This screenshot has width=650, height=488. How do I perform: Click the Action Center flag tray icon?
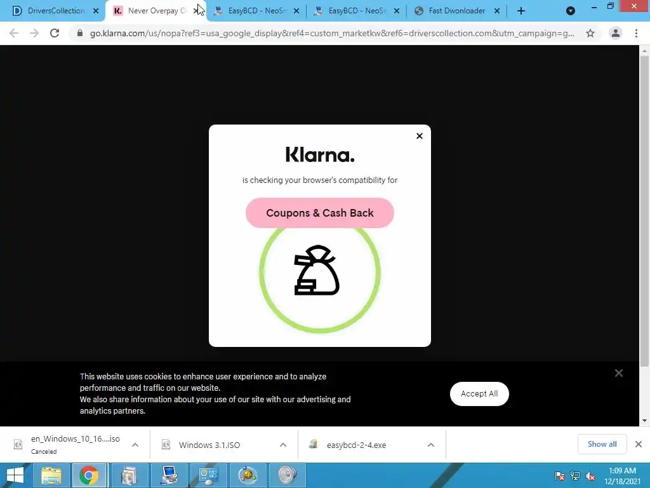559,476
